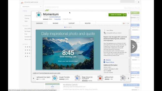Click the Report Abuse link
Image resolution: width=162 pixels, height=91 pixels.
point(110,62)
